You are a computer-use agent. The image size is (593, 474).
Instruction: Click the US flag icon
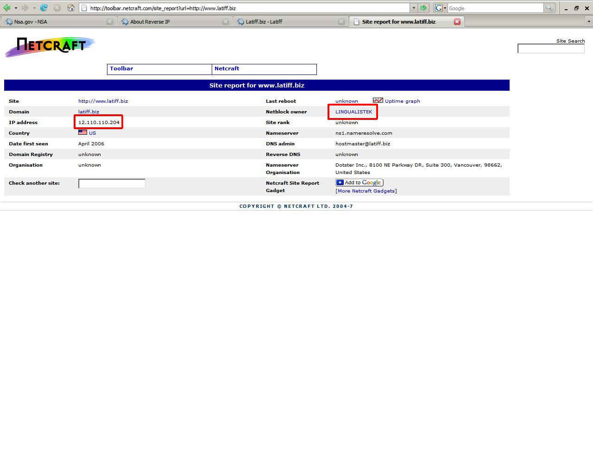82,132
